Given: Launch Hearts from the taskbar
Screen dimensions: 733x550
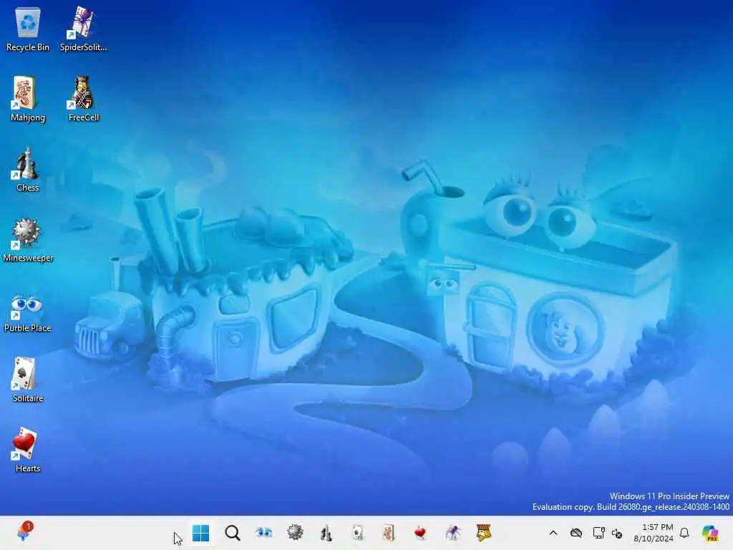Looking at the screenshot, I should (x=420, y=533).
